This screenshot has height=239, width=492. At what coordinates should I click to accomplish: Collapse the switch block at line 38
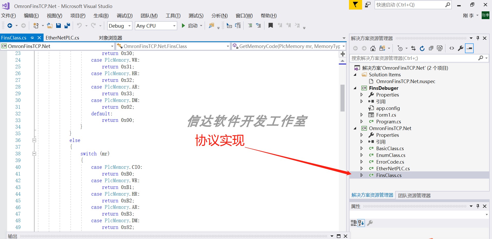click(34, 154)
